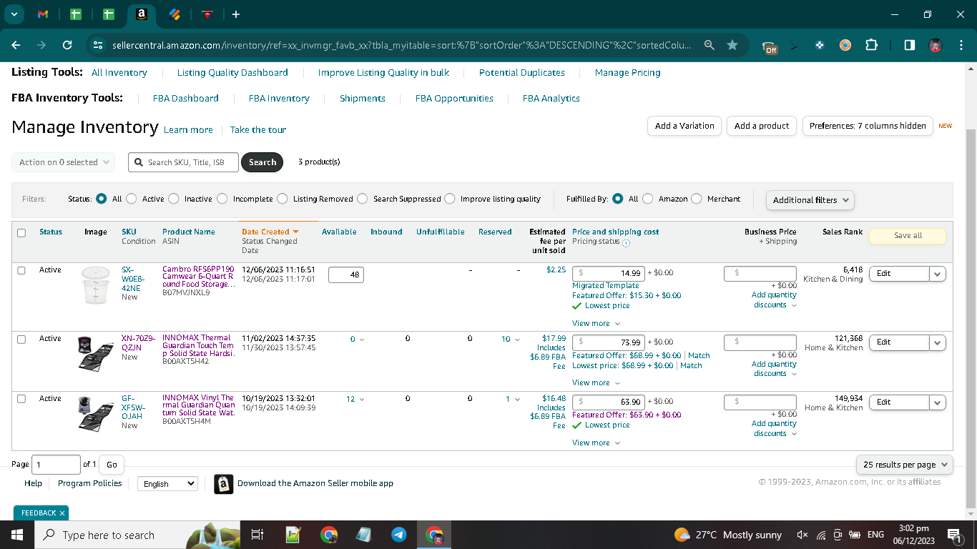Filter by Inactive status radio button
The height and width of the screenshot is (549, 977).
click(174, 199)
